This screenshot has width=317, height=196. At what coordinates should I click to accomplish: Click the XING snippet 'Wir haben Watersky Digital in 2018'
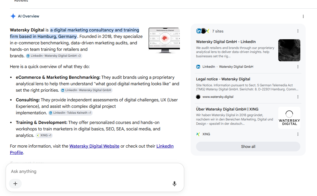tap(234, 119)
